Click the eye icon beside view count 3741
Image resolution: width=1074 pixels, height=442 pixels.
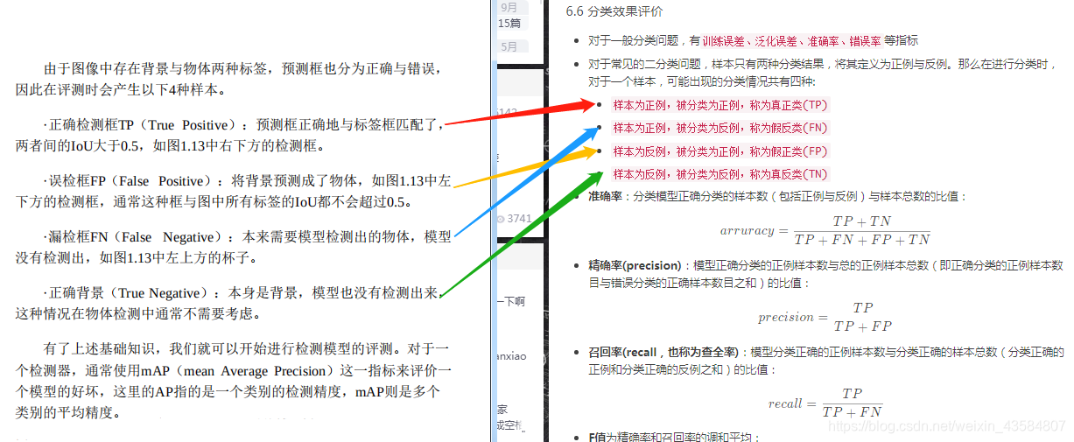coord(501,219)
